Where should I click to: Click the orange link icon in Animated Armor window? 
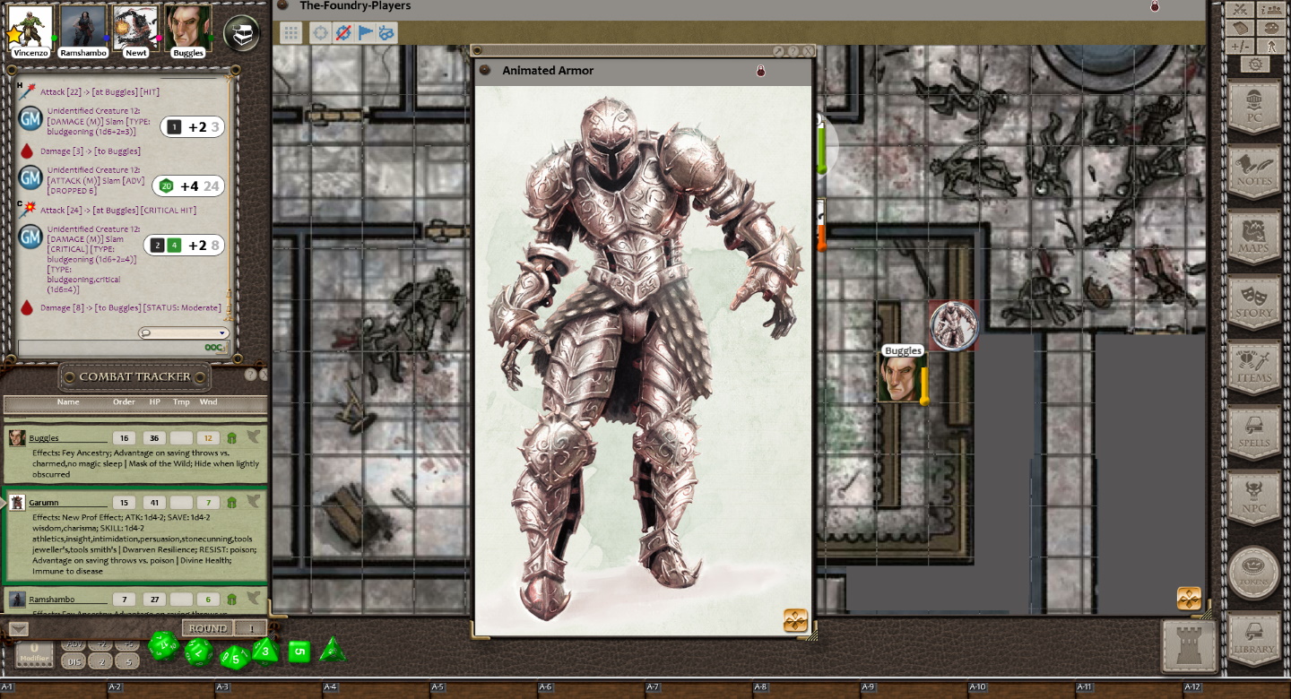point(796,620)
